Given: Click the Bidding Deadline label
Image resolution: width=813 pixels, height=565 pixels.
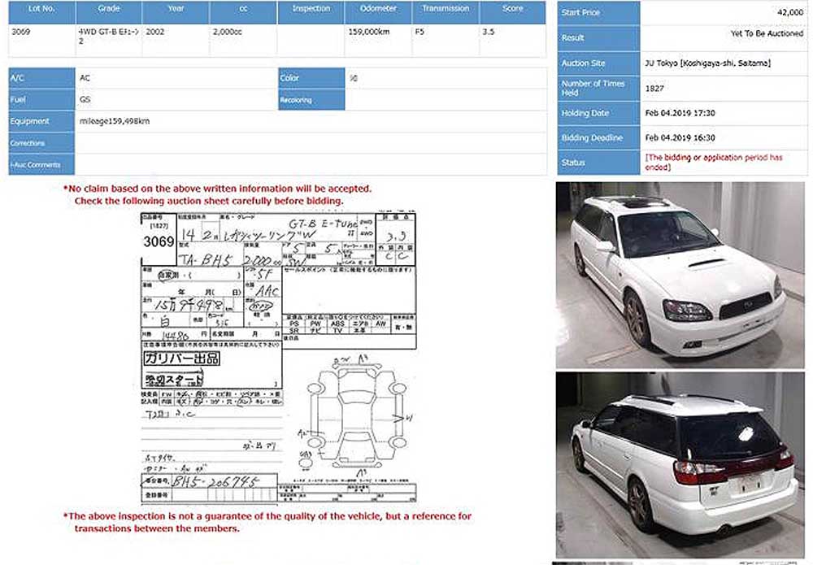Looking at the screenshot, I should click(599, 138).
